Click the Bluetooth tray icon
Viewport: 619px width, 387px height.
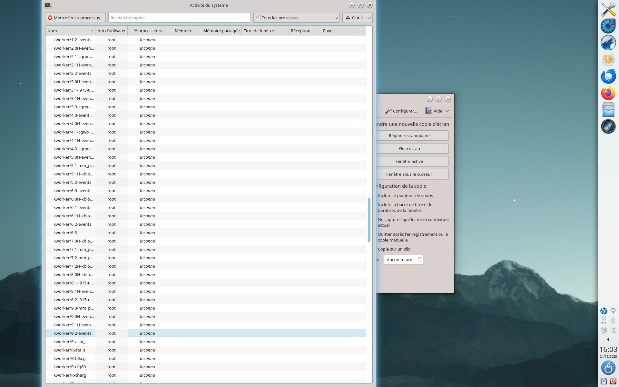click(x=613, y=321)
